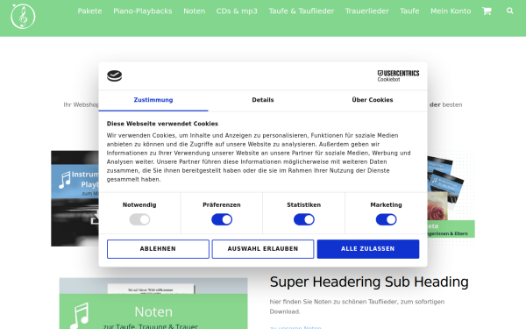The height and width of the screenshot is (329, 526).
Task: Disable the Präferenzen cookie switch
Action: (222, 219)
